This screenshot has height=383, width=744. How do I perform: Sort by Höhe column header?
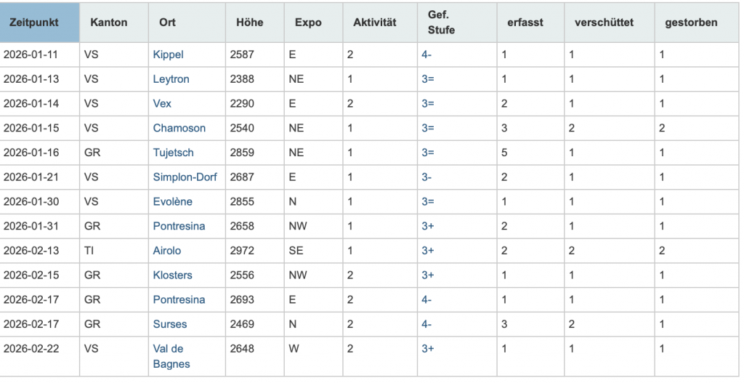coord(249,23)
